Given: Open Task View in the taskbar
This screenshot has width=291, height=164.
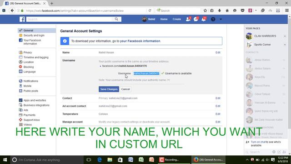Looking at the screenshot, I should click(89, 160).
